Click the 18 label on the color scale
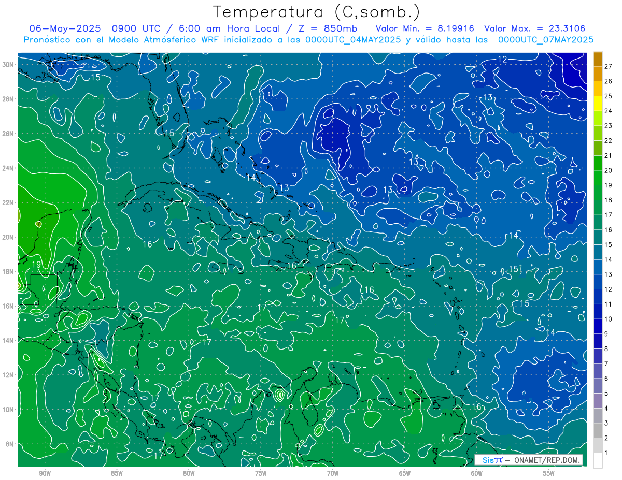The image size is (622, 480). coord(608,200)
